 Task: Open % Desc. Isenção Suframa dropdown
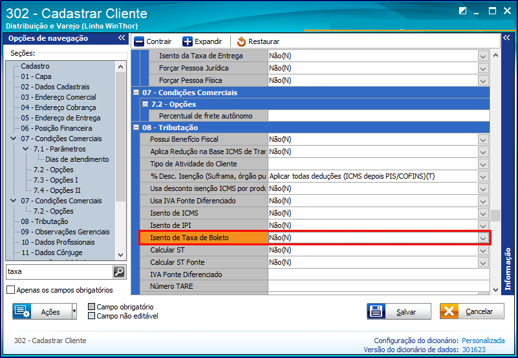(x=483, y=177)
